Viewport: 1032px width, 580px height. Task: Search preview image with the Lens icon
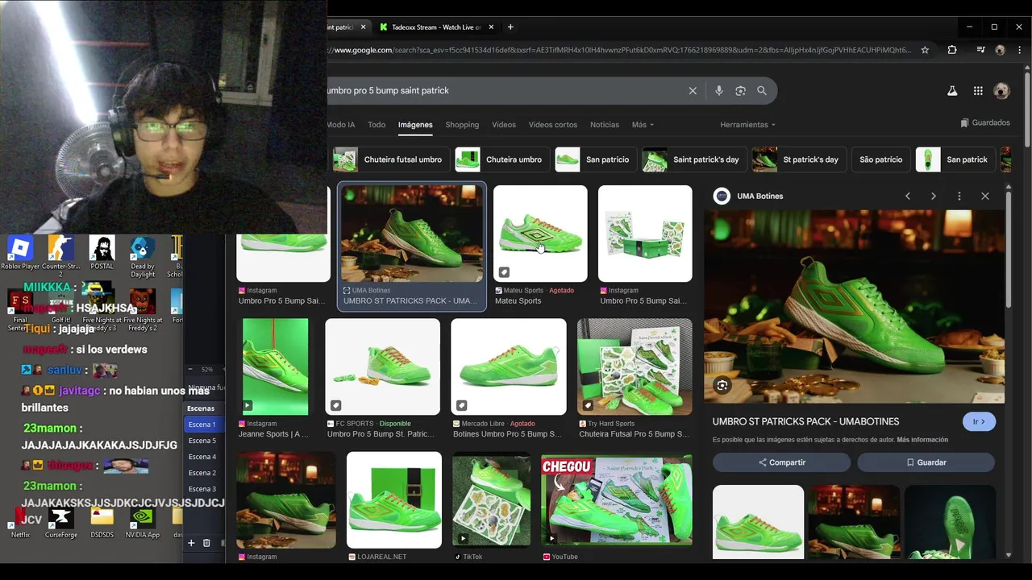(722, 386)
